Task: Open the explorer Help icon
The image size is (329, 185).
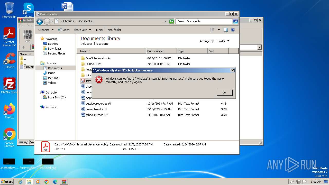Action: point(233,30)
